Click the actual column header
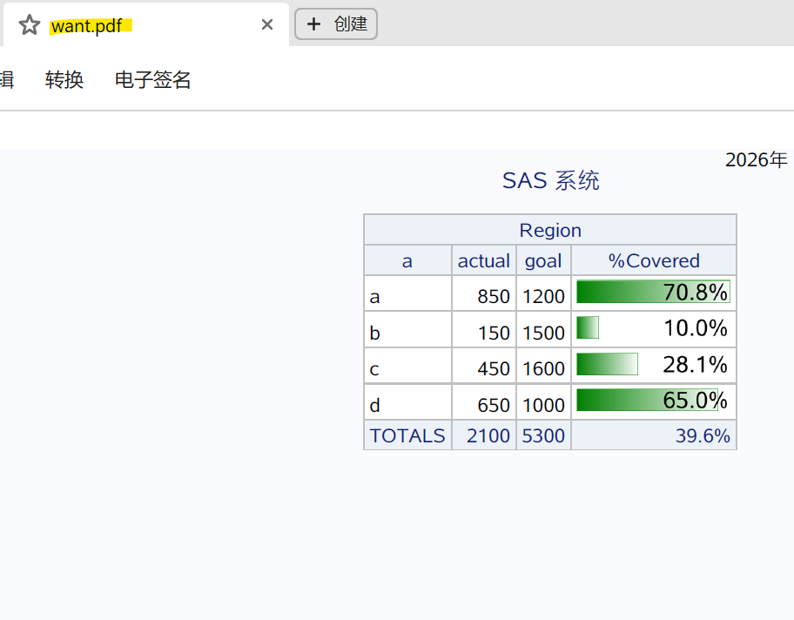Viewport: 794px width, 620px height. [483, 261]
